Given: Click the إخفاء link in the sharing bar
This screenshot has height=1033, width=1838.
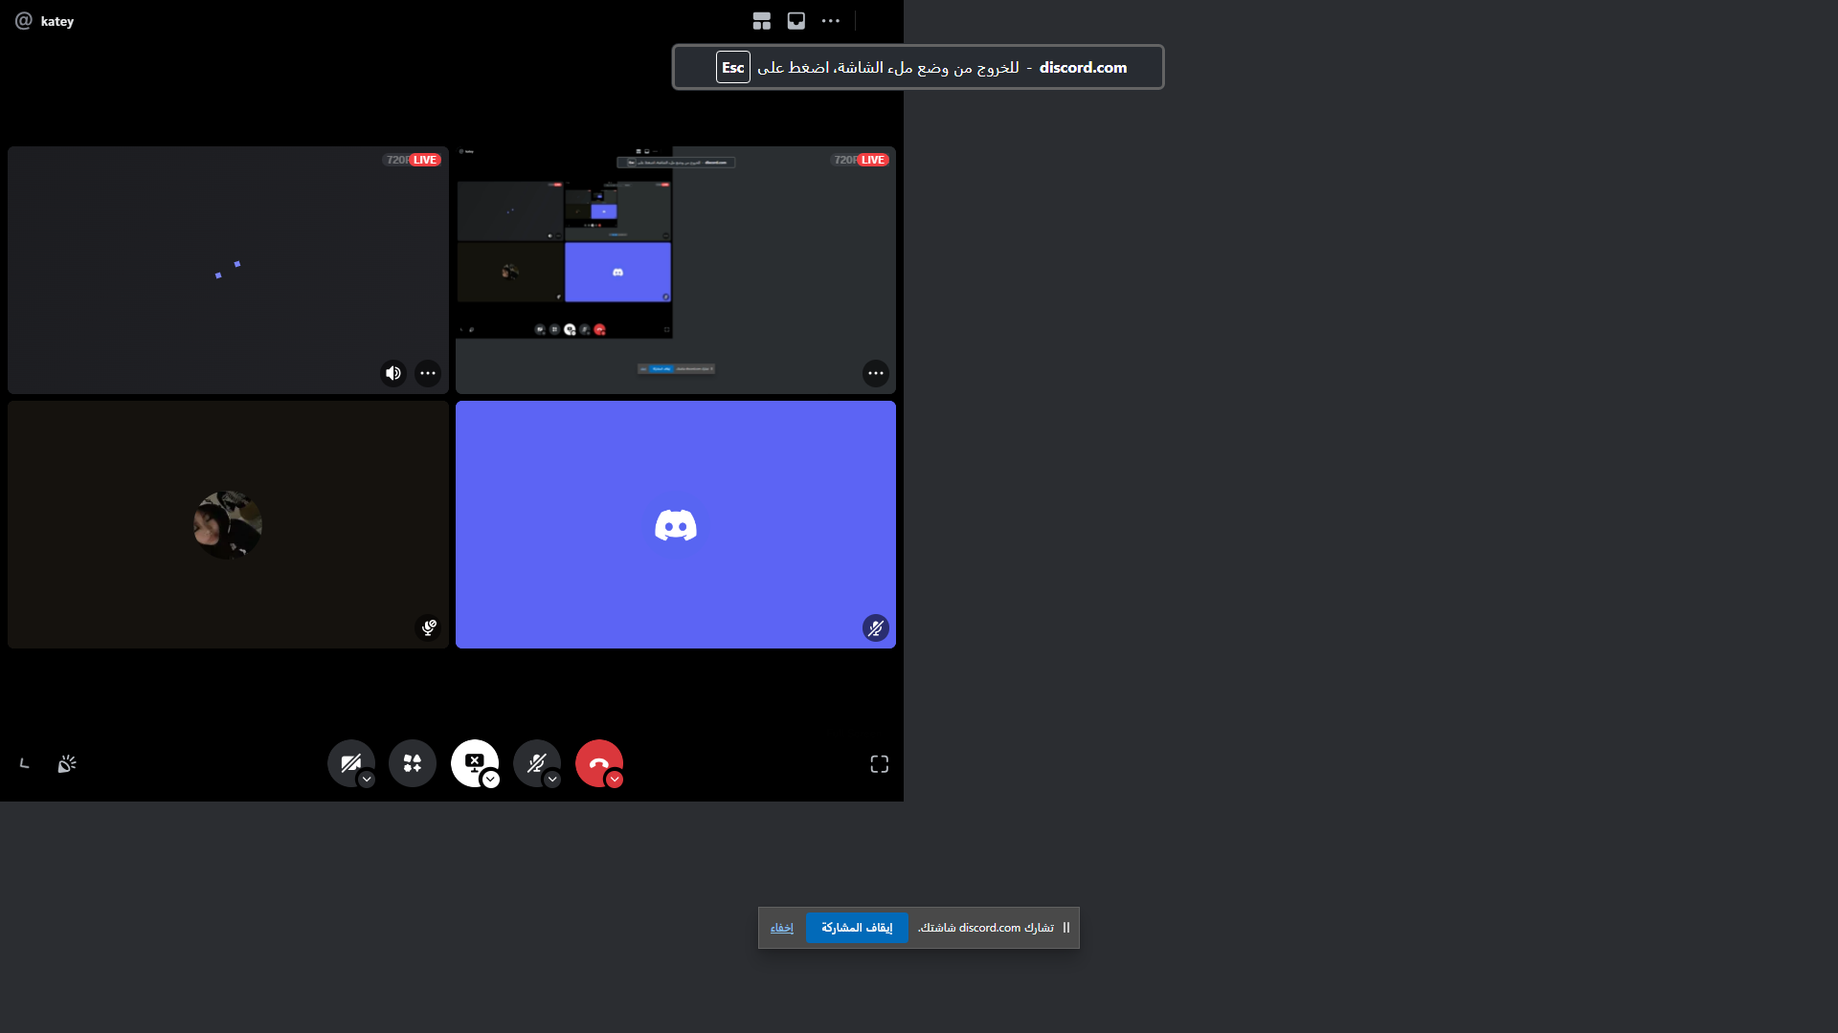Looking at the screenshot, I should [782, 928].
